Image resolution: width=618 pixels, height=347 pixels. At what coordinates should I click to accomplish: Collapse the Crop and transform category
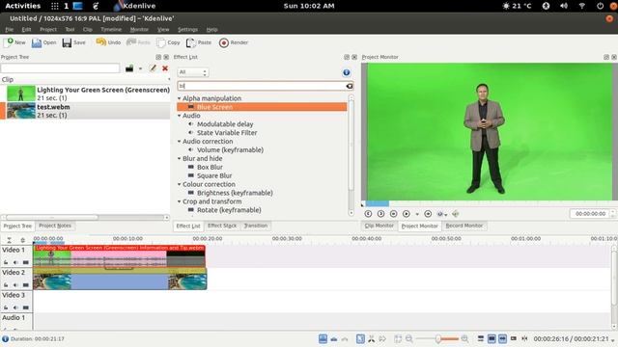180,201
